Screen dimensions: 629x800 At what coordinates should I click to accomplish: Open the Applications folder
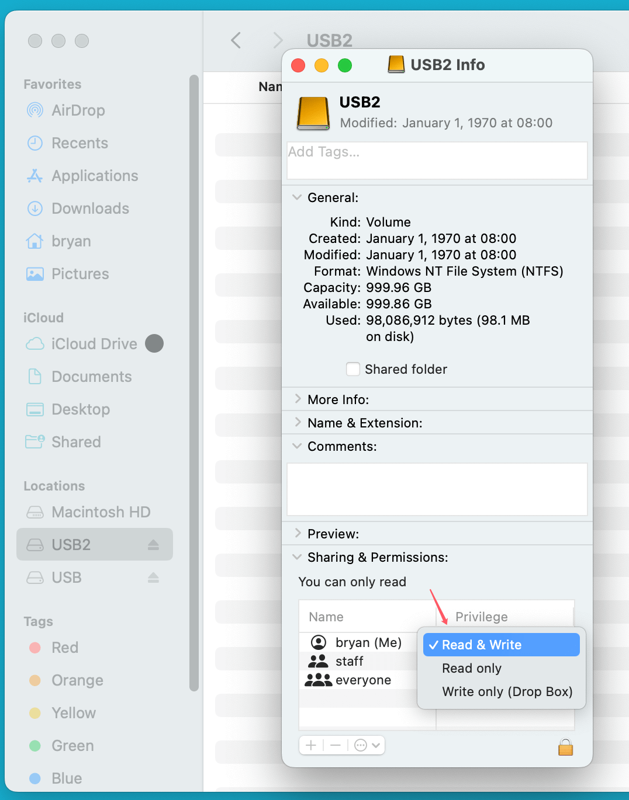[95, 176]
